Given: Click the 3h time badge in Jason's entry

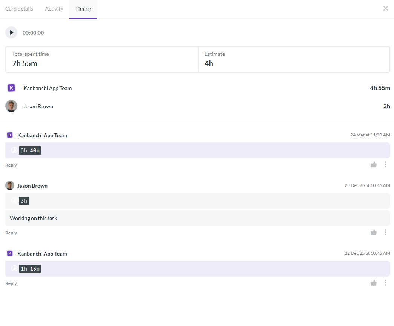Looking at the screenshot, I should tap(24, 201).
